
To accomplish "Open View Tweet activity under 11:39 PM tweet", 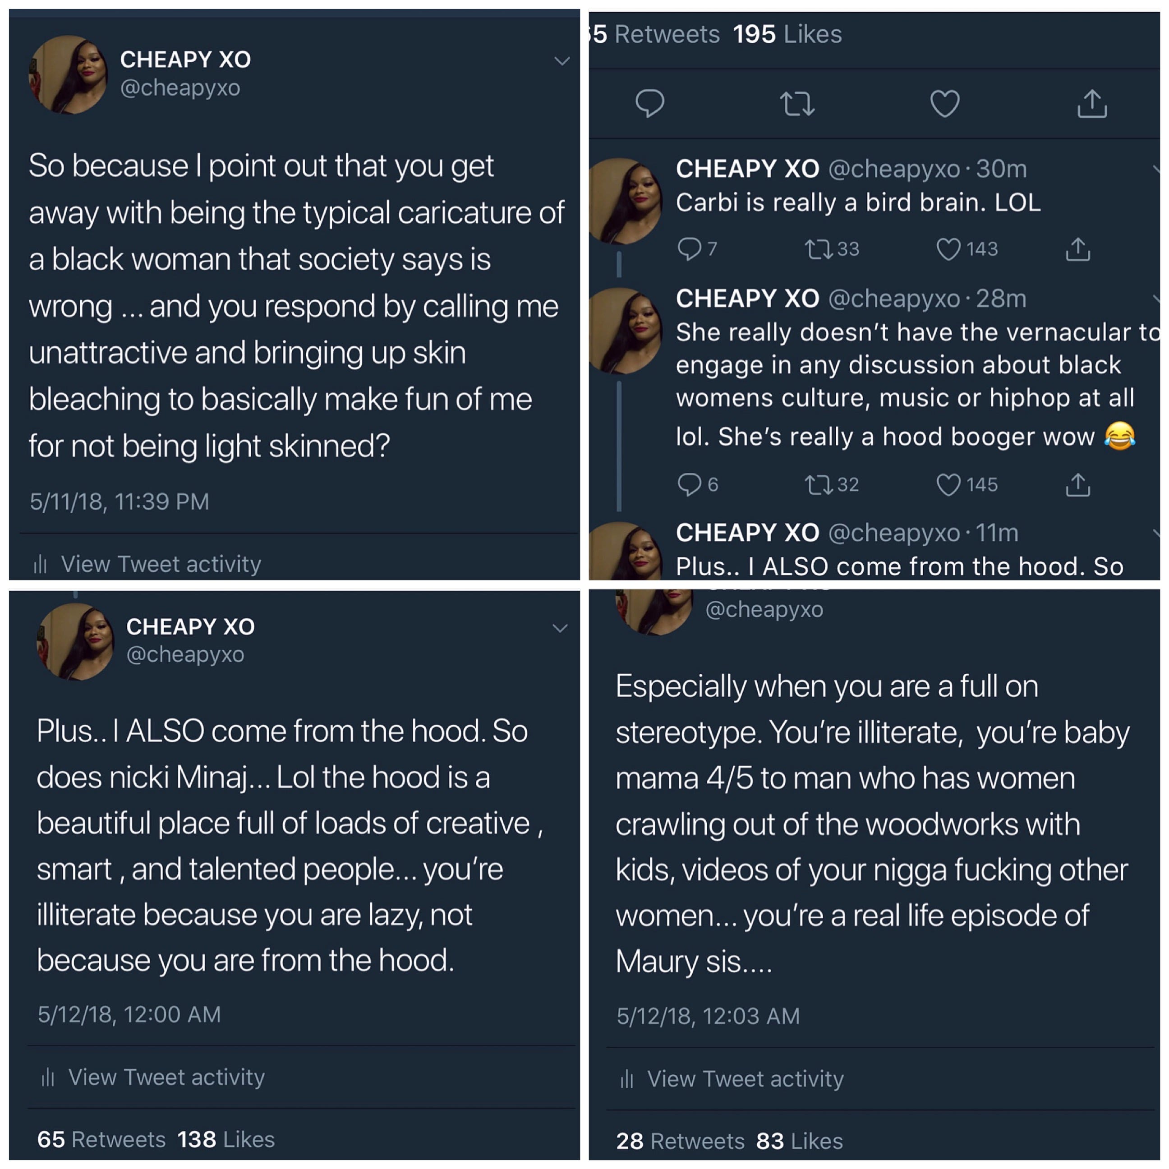I will tap(161, 564).
